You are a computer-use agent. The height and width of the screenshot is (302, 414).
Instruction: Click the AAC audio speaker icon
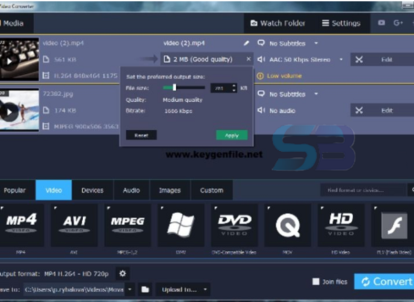[261, 59]
